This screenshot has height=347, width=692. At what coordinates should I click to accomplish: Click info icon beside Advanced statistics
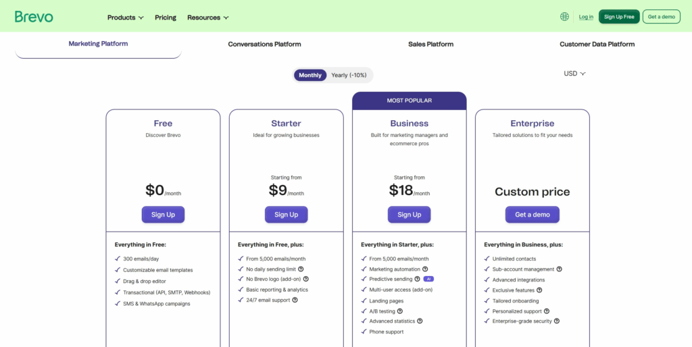[420, 321]
